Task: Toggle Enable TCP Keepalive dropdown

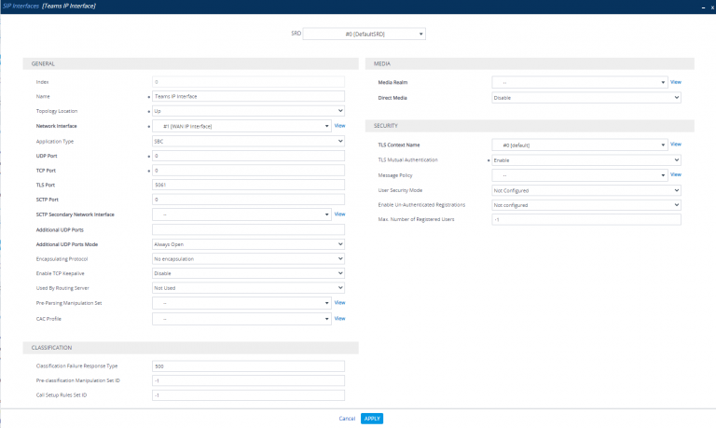Action: click(x=248, y=273)
